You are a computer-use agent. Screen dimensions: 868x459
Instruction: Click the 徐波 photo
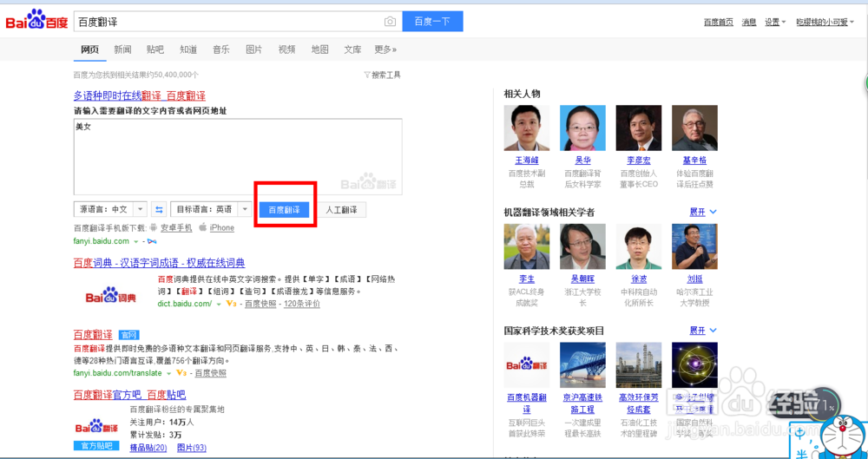638,246
